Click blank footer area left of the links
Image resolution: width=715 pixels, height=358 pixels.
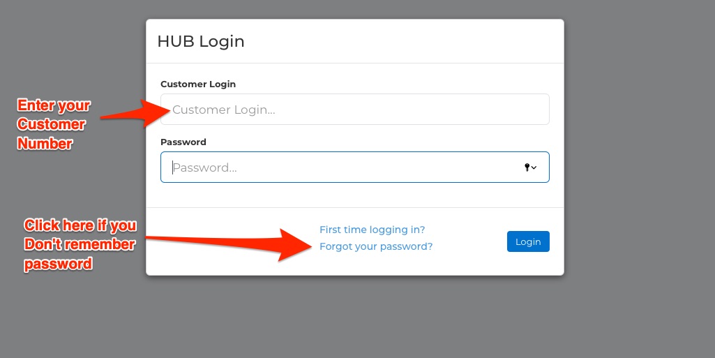230,258
